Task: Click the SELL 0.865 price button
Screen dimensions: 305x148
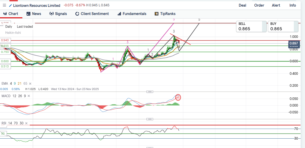Action: point(249,26)
